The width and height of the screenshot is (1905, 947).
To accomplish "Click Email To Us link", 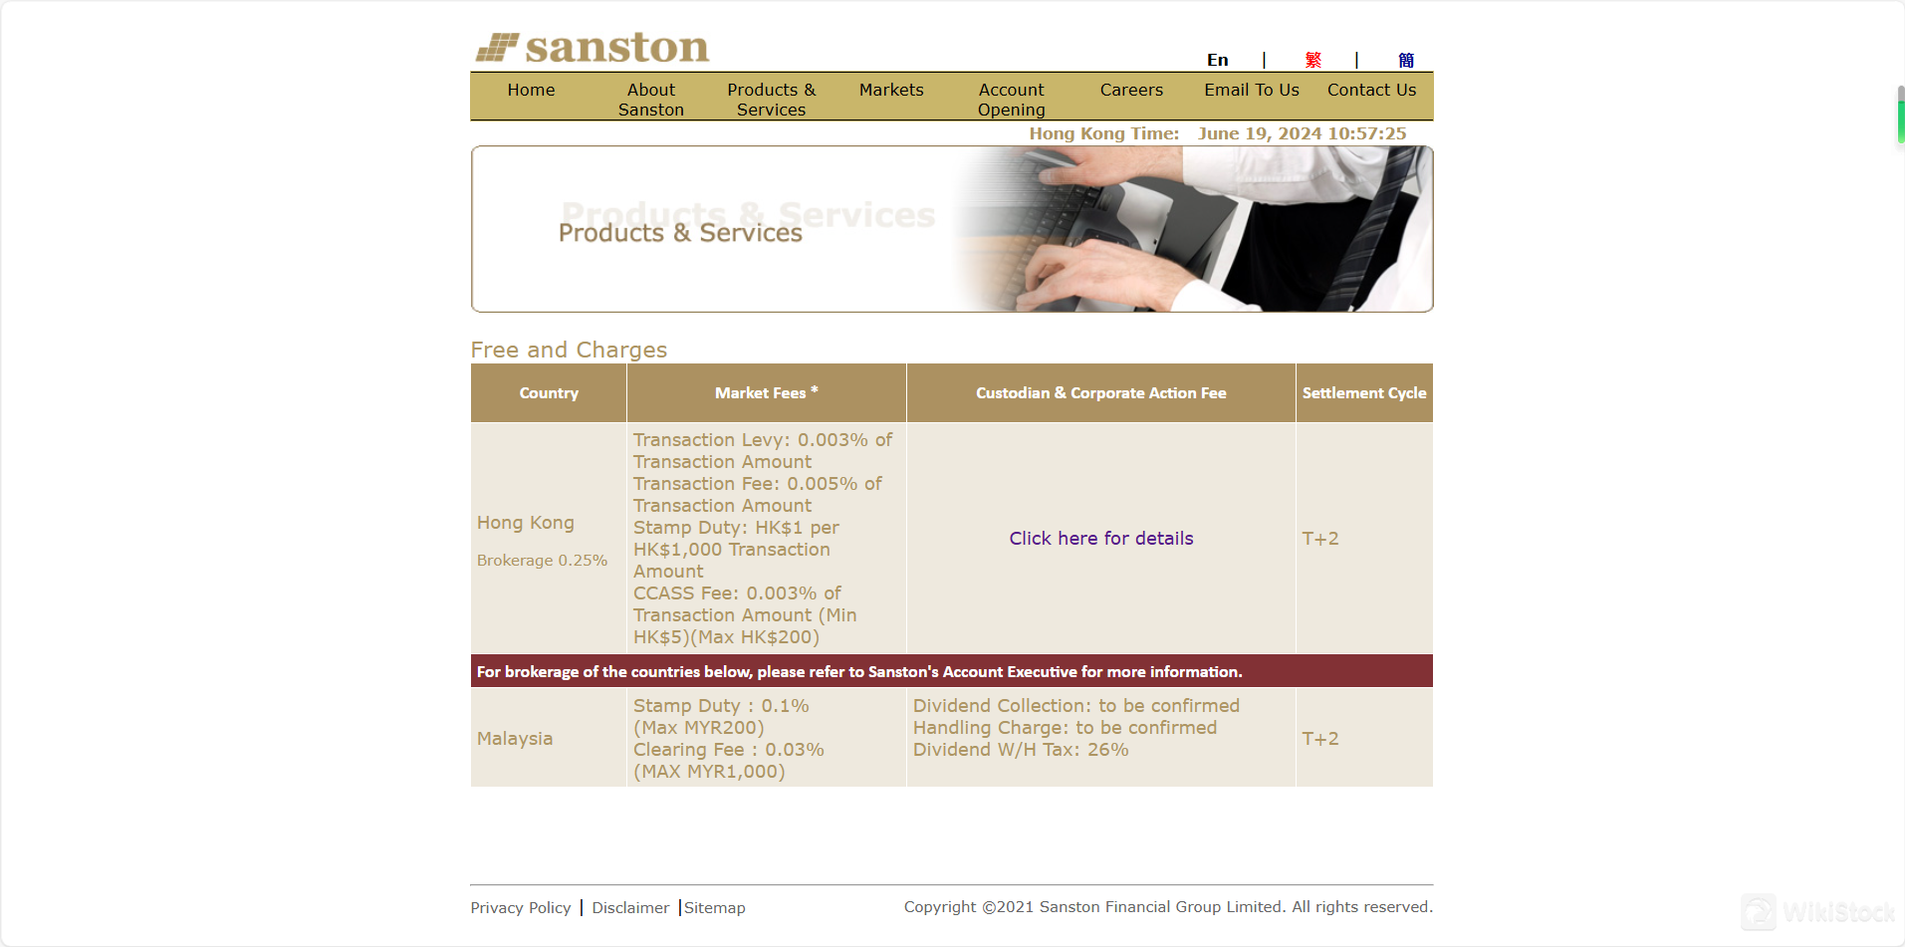I will [x=1251, y=90].
